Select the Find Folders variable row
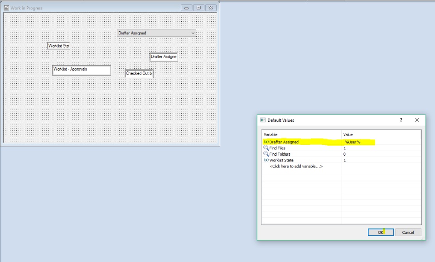 tap(341, 154)
